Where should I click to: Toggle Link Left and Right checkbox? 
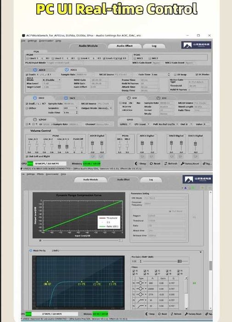point(27,156)
